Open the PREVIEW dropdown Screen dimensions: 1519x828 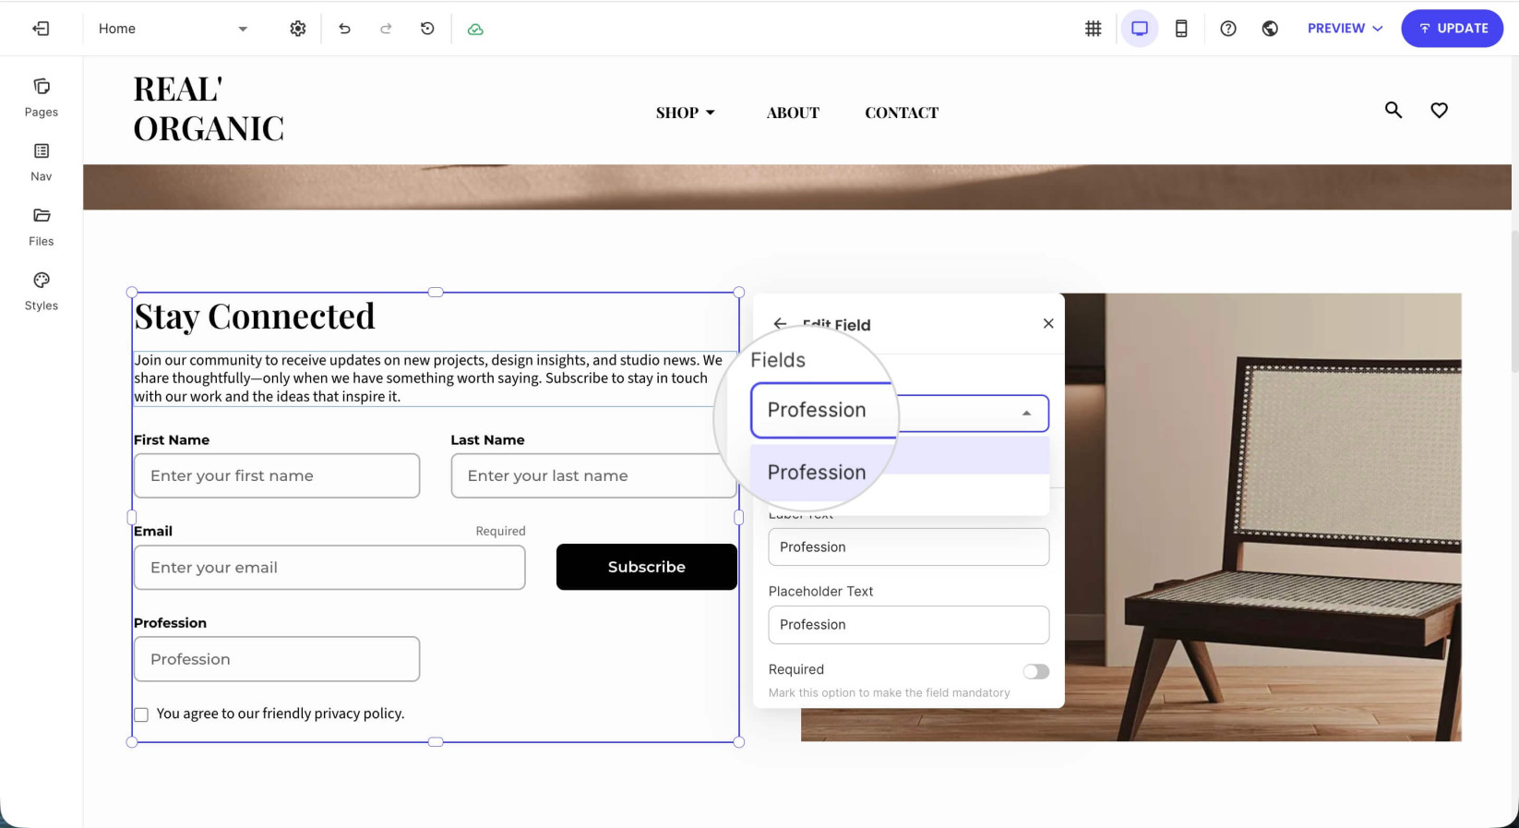point(1345,29)
